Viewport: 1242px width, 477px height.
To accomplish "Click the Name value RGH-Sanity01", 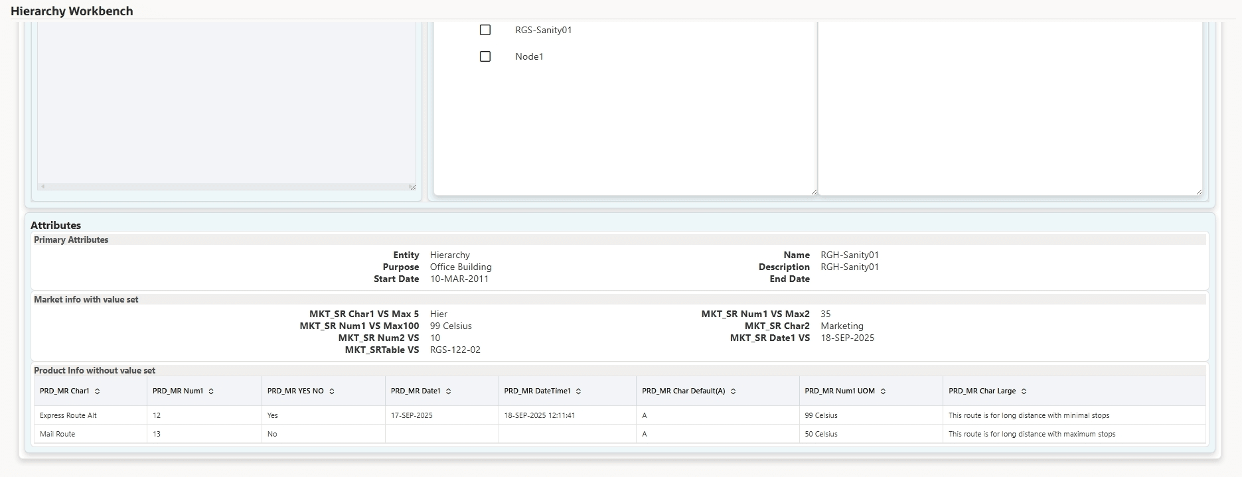I will [x=850, y=255].
